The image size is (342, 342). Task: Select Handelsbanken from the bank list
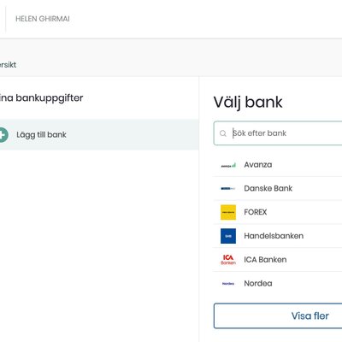[278, 236]
